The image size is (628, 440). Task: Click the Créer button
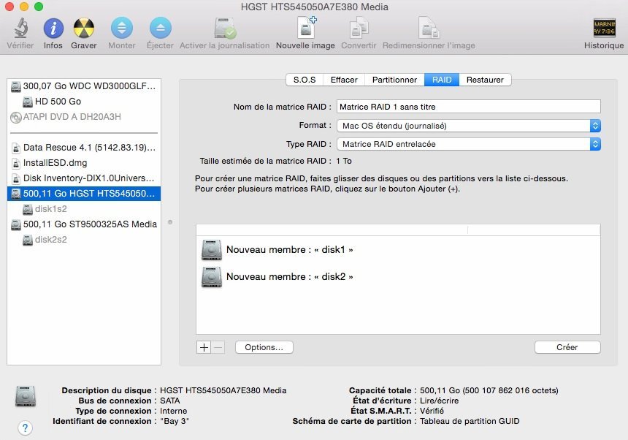click(567, 347)
